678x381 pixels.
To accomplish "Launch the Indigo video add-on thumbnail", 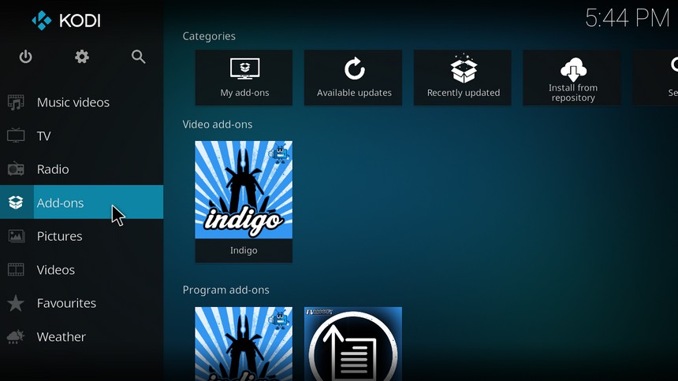I will click(244, 190).
